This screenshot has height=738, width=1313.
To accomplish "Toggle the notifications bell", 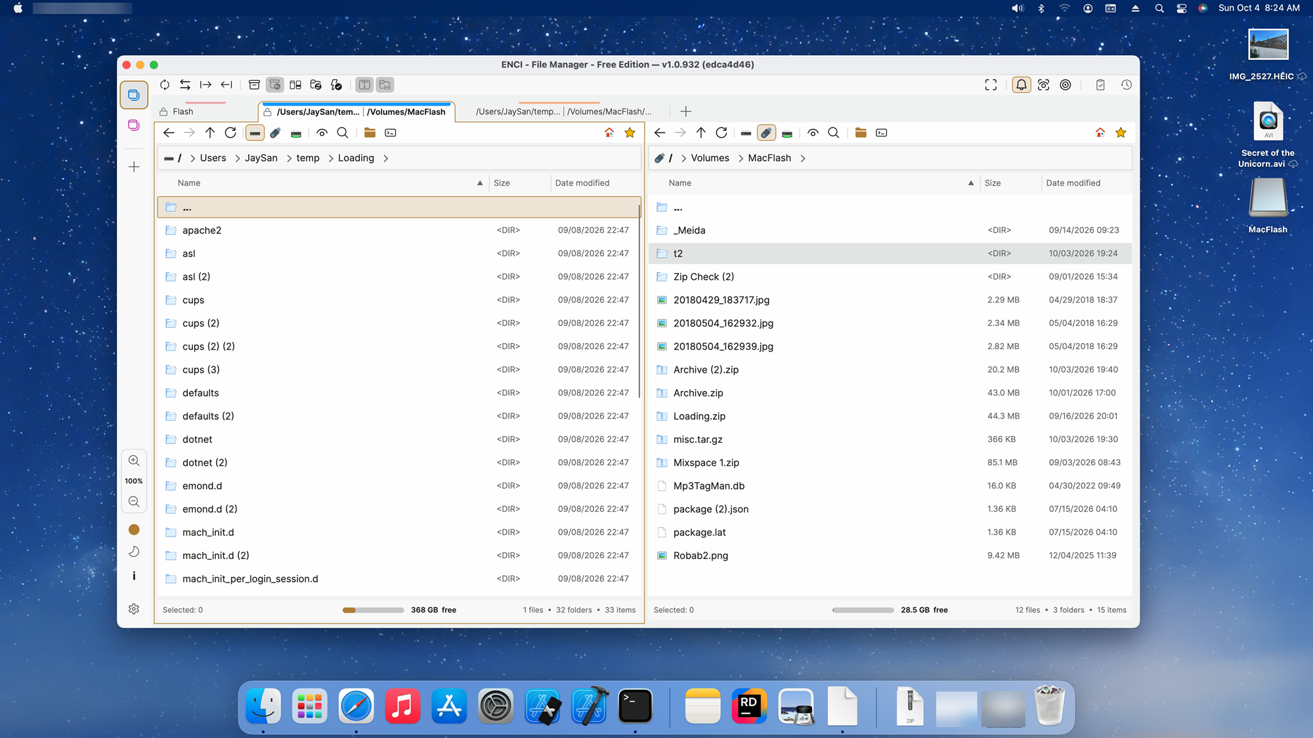I will point(1022,85).
